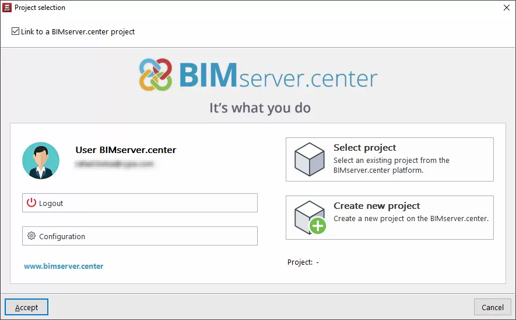Confirm with the Accept button
Image resolution: width=516 pixels, height=320 pixels.
26,307
